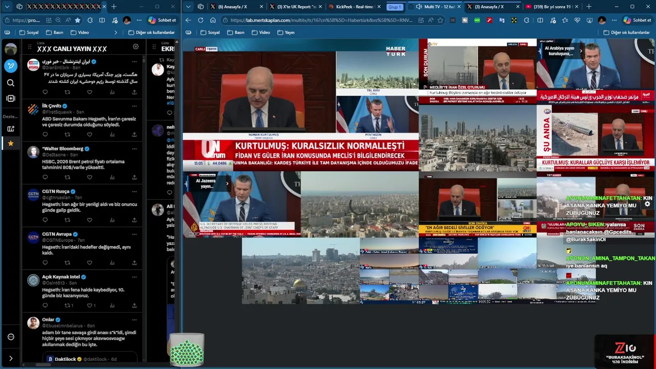Open settings gear on chat overlay

point(647,203)
